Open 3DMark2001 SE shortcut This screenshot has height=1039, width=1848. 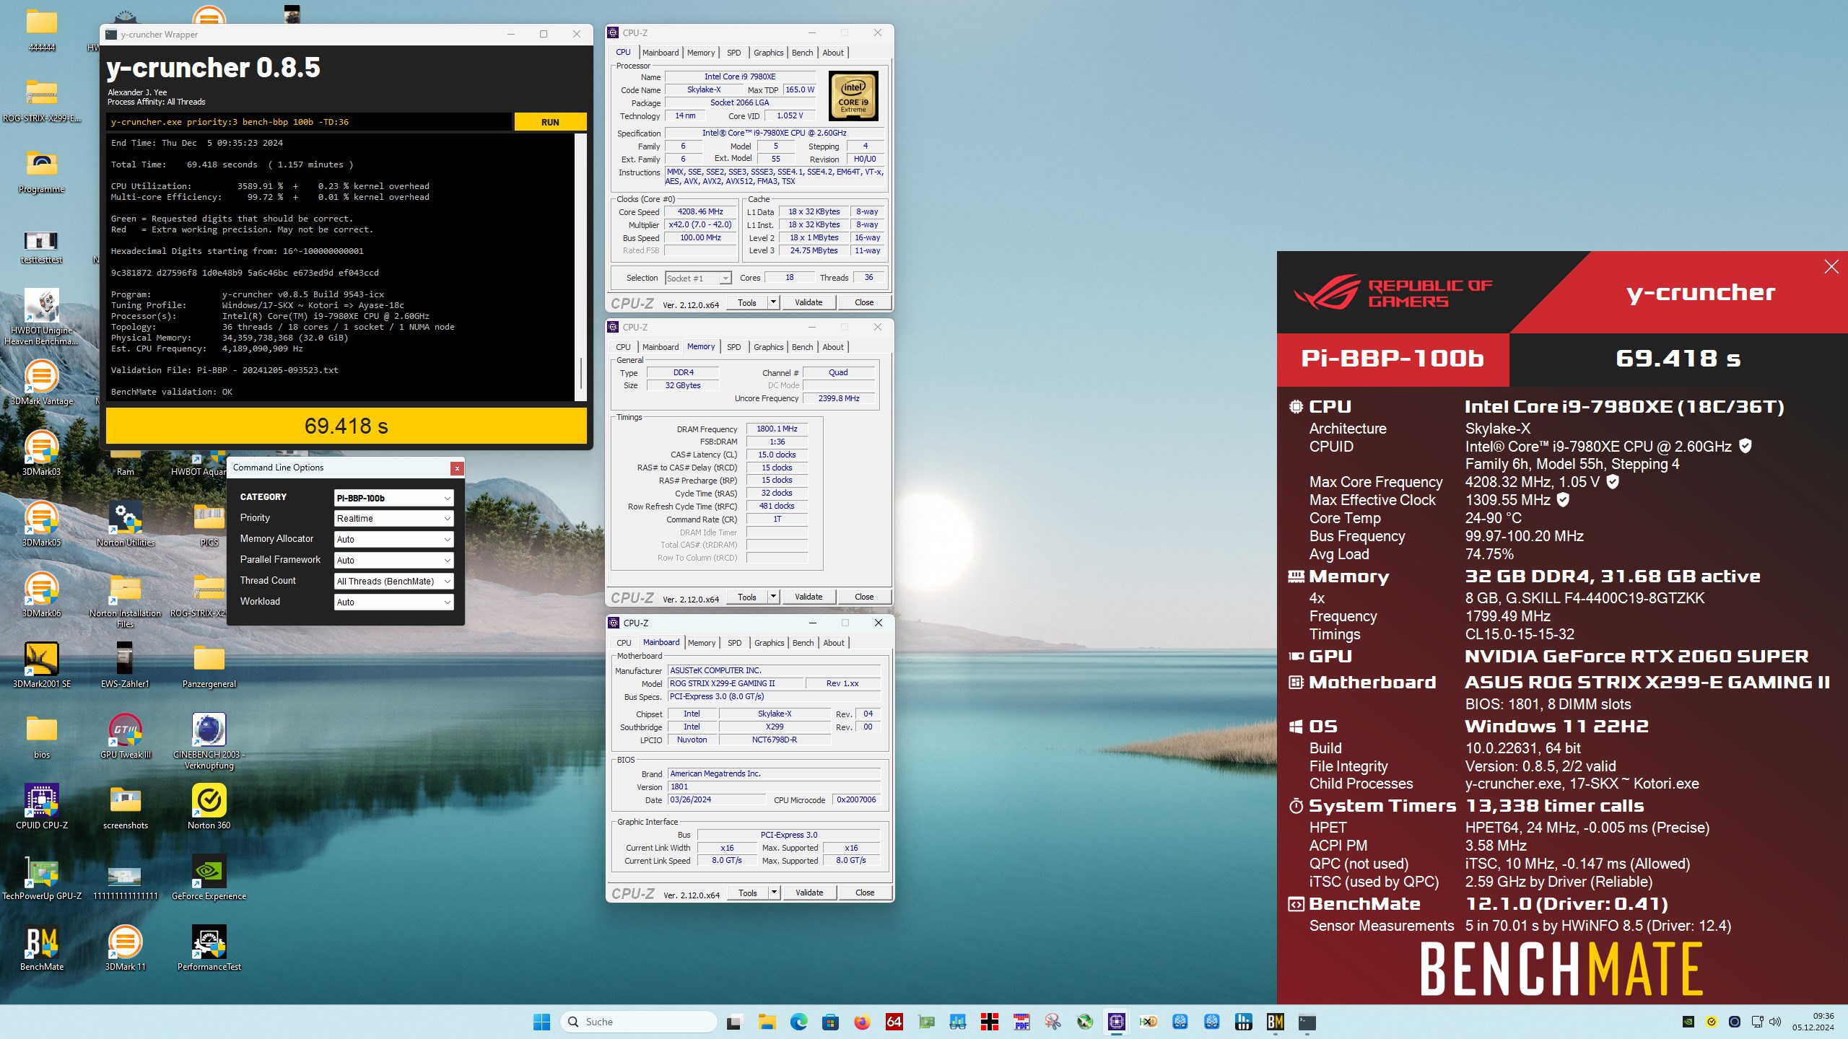[42, 666]
